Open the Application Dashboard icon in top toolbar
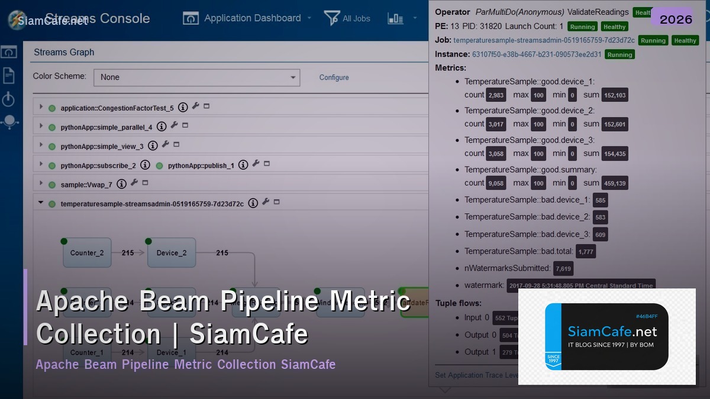 point(191,18)
